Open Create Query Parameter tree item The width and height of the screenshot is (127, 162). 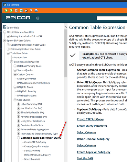pos(37,146)
